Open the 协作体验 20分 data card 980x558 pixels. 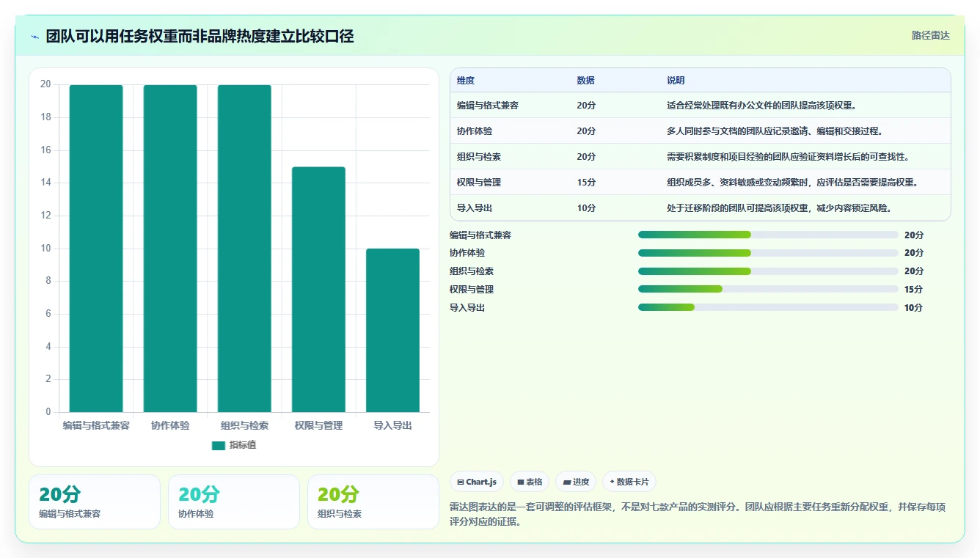pyautogui.click(x=234, y=502)
